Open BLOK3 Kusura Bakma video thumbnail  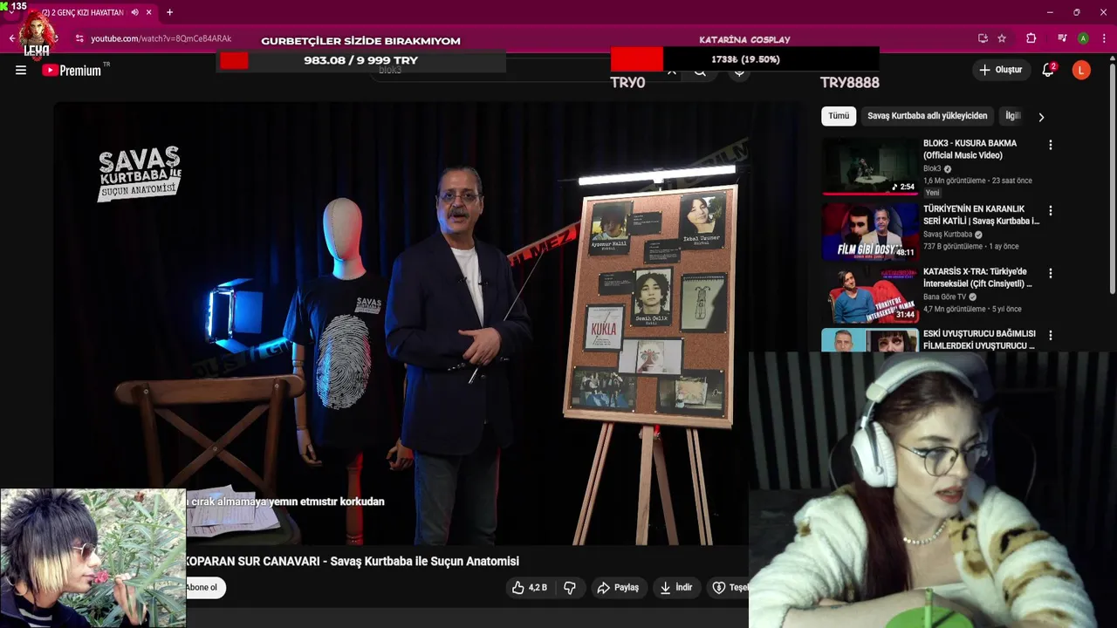(x=869, y=166)
